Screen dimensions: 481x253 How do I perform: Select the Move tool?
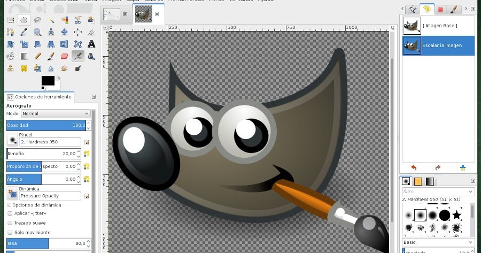tap(65, 32)
